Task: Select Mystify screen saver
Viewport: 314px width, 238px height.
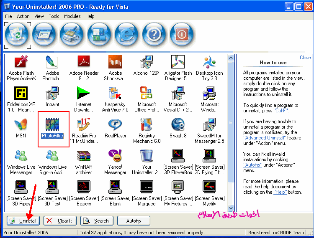Action: click(x=209, y=193)
